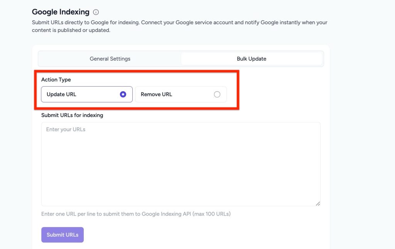This screenshot has height=249, width=395.
Task: Open the Bulk Update tab
Action: pos(252,59)
